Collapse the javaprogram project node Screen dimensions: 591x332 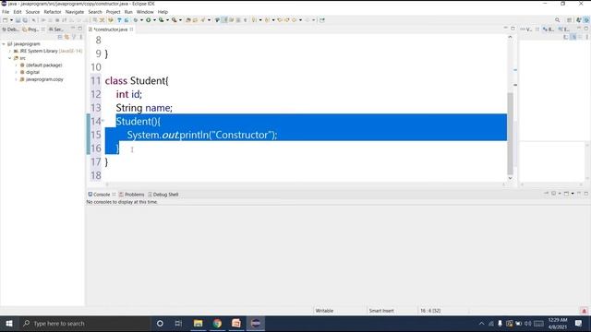pyautogui.click(x=4, y=44)
